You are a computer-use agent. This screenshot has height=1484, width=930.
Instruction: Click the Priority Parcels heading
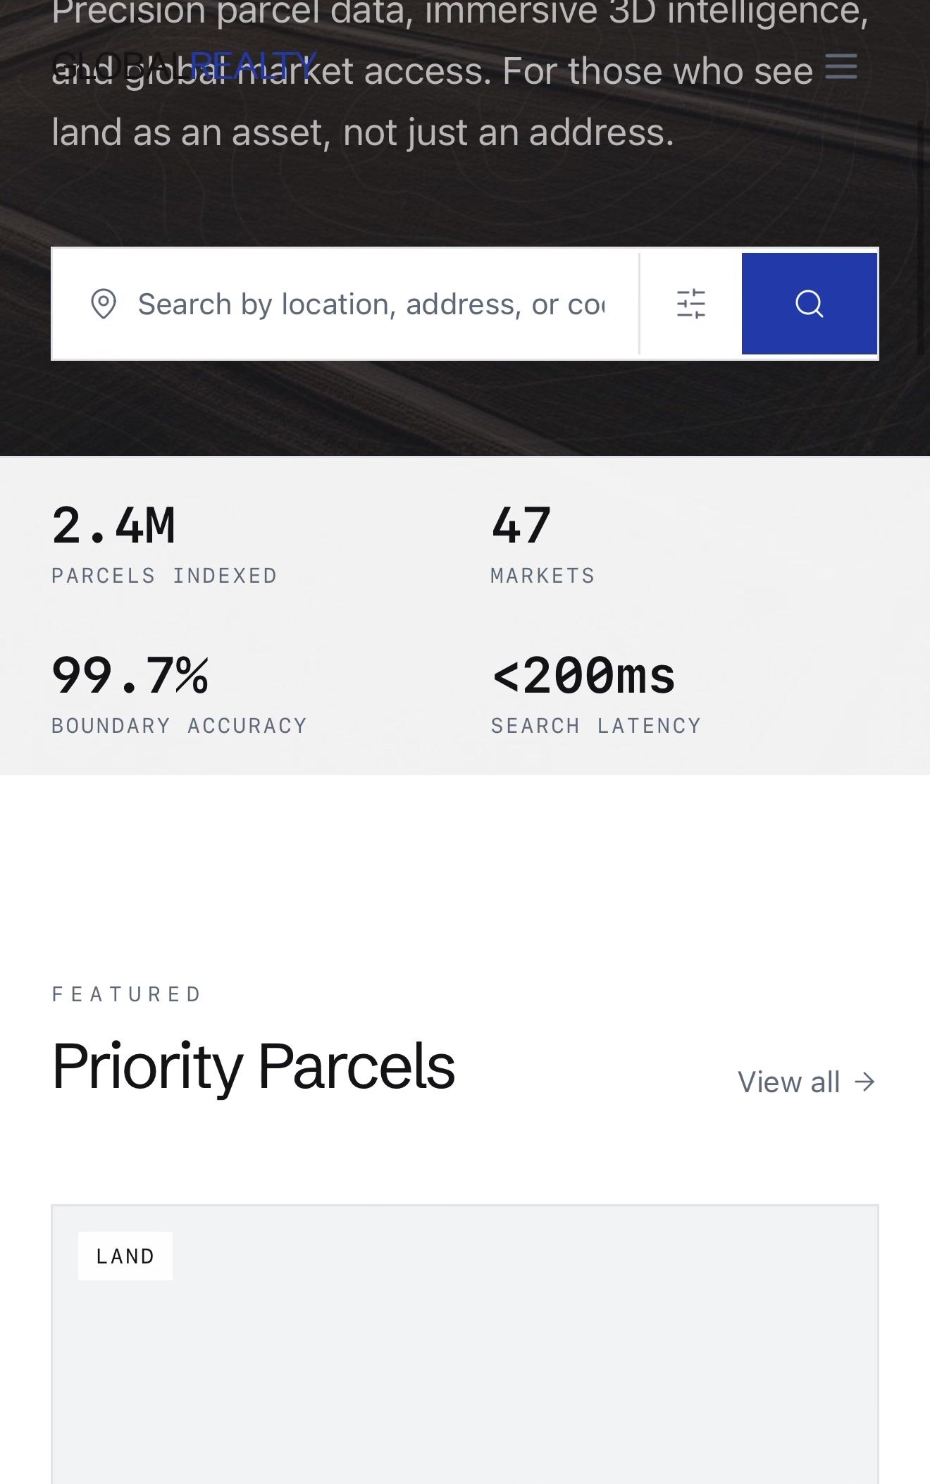[254, 1065]
